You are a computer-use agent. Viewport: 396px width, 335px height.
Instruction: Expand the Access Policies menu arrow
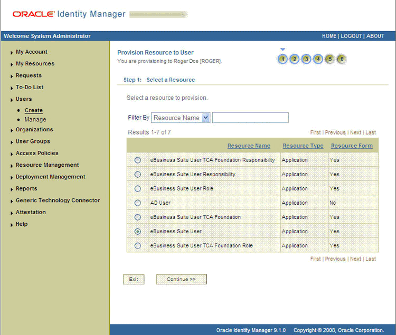point(12,154)
